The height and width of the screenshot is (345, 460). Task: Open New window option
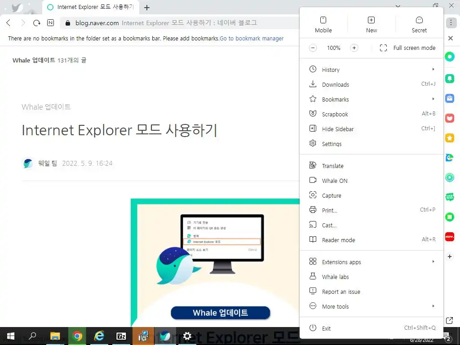pyautogui.click(x=371, y=25)
